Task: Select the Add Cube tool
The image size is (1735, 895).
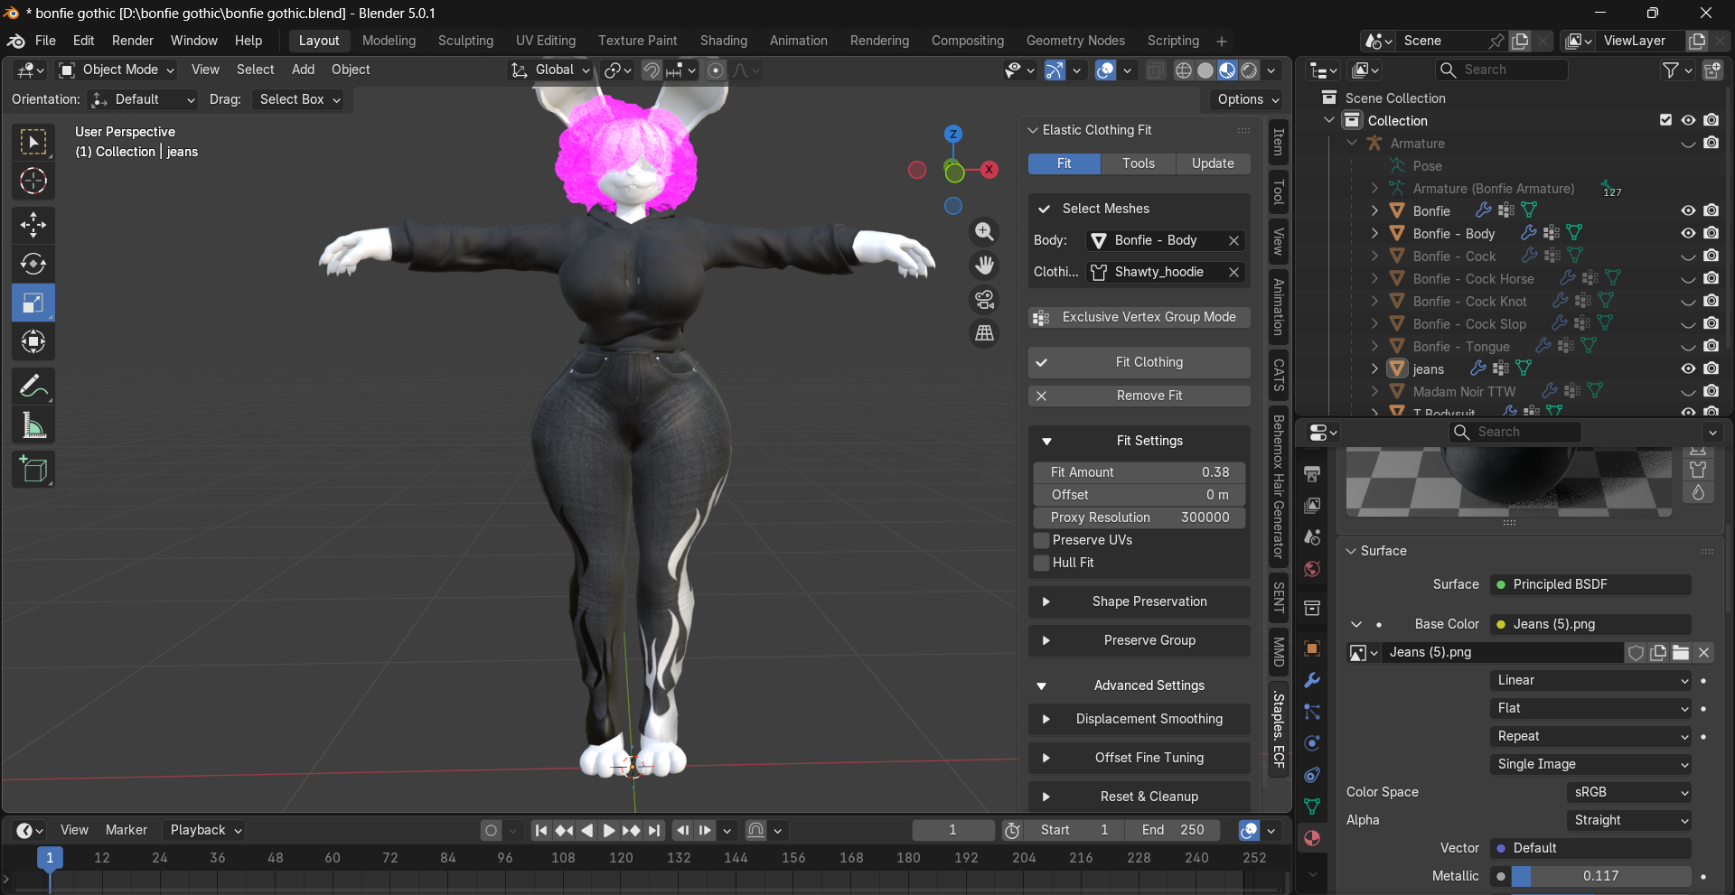Action: point(33,470)
